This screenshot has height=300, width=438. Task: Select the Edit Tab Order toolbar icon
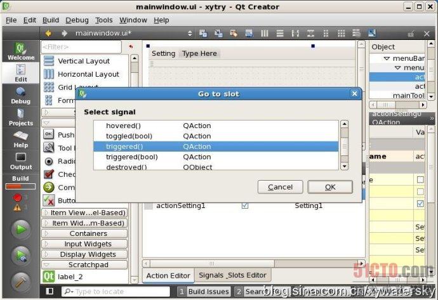(249, 34)
